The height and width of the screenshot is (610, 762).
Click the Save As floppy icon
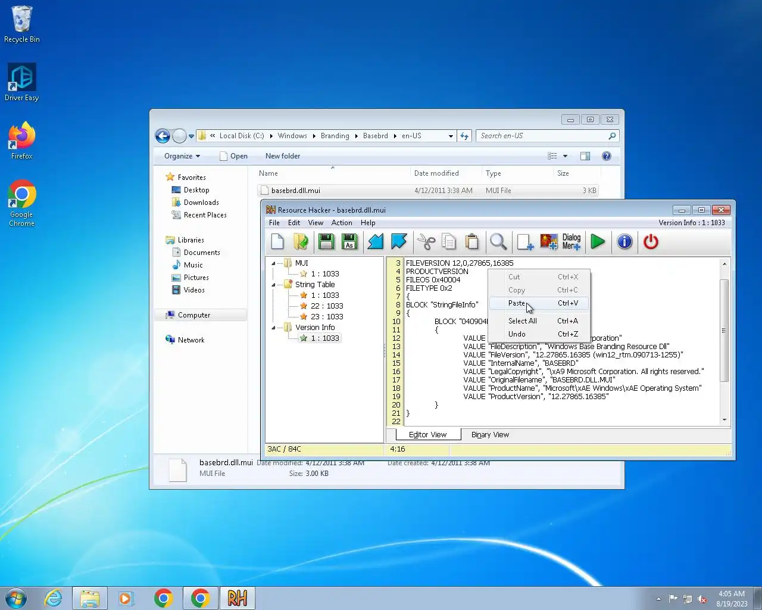click(349, 241)
